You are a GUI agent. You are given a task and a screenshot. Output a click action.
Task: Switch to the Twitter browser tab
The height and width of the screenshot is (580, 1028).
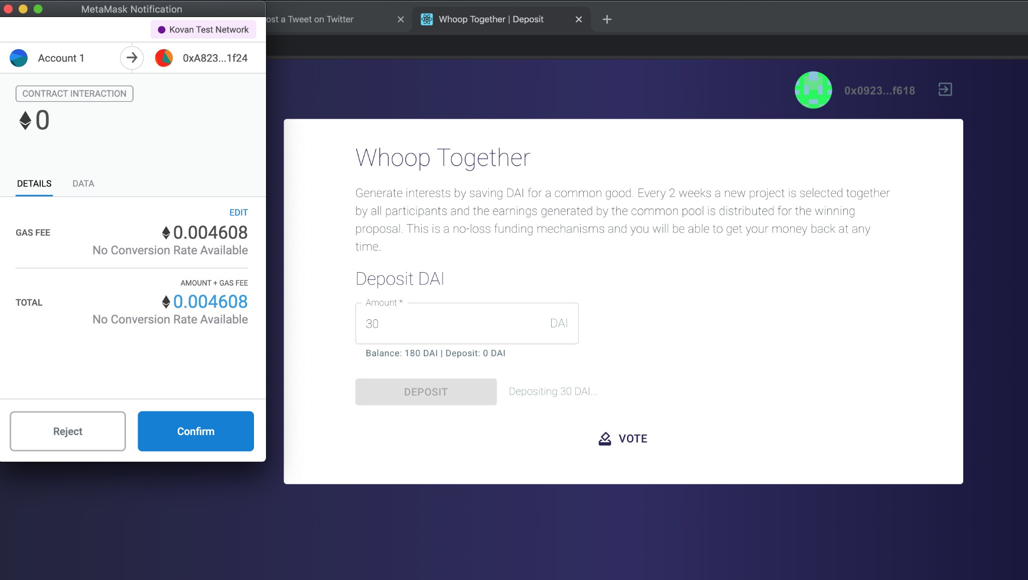(321, 20)
